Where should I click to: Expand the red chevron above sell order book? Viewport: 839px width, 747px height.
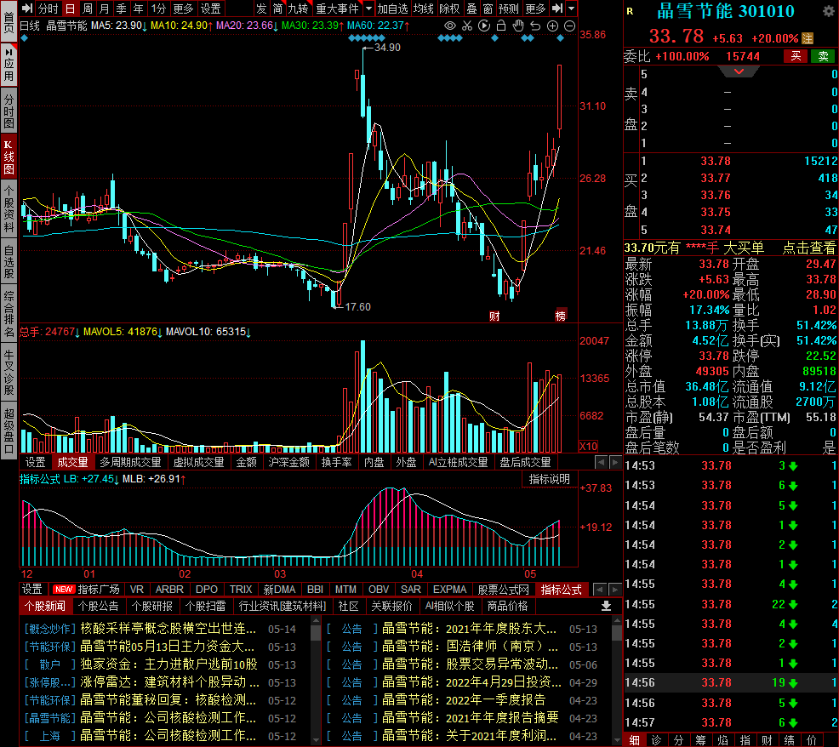[x=739, y=71]
